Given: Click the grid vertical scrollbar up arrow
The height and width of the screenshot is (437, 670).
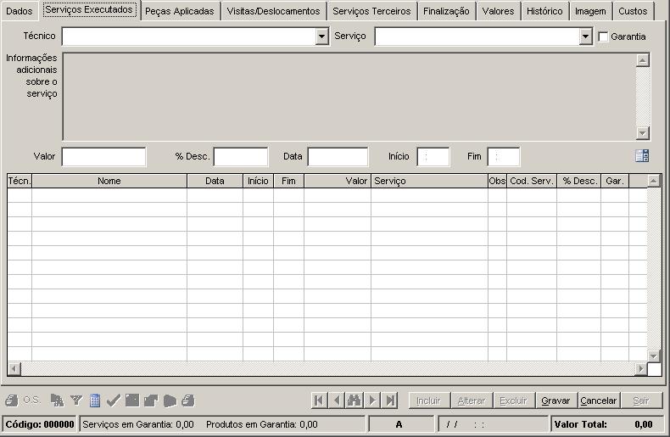Looking at the screenshot, I should [x=654, y=181].
